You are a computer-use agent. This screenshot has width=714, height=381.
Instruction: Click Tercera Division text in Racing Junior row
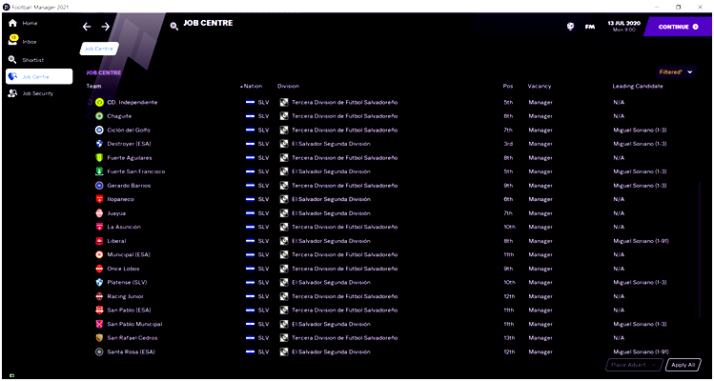point(345,296)
